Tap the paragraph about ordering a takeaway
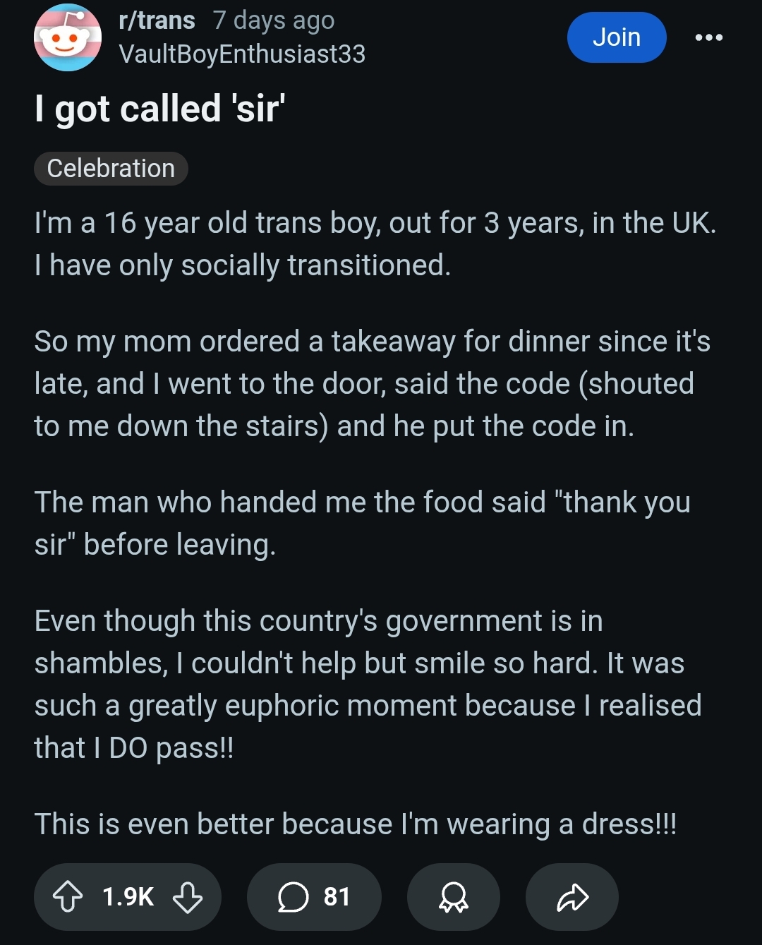This screenshot has height=945, width=762. click(x=373, y=384)
